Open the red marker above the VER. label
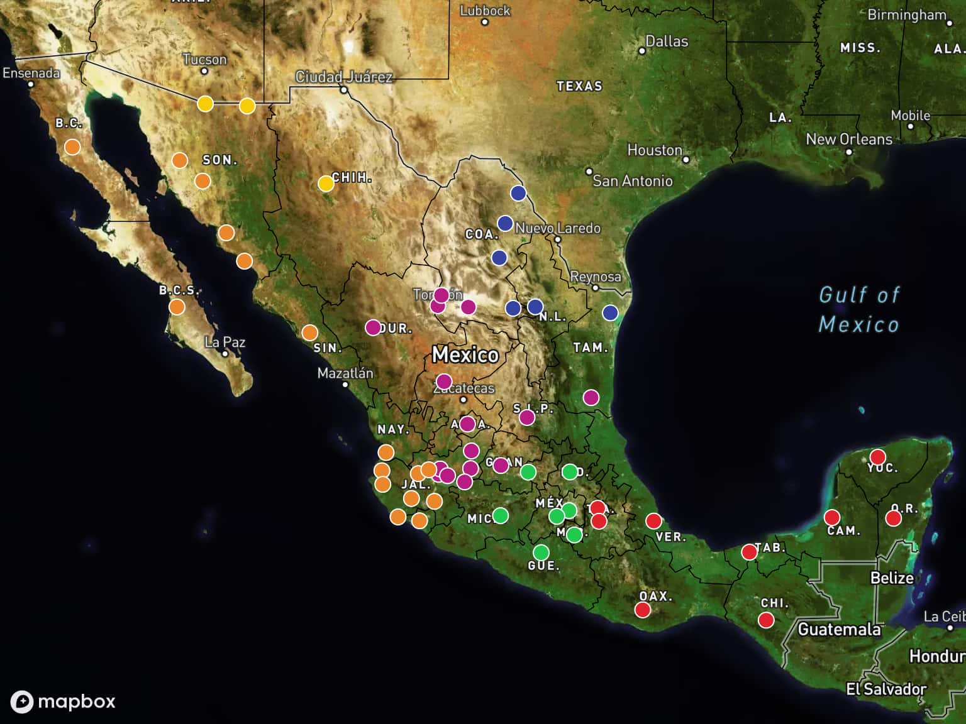This screenshot has height=724, width=966. click(654, 521)
